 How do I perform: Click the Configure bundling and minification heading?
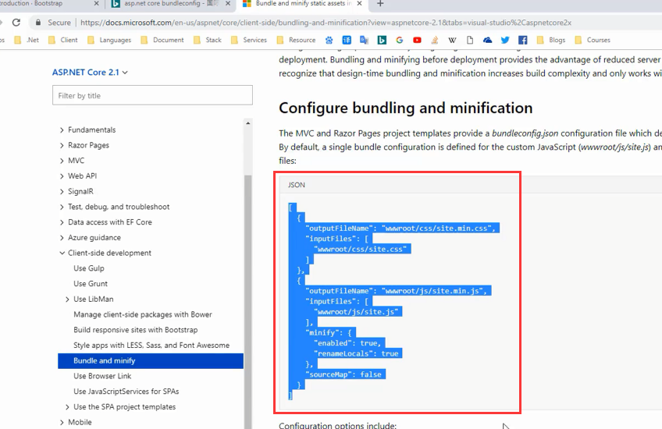pos(406,108)
